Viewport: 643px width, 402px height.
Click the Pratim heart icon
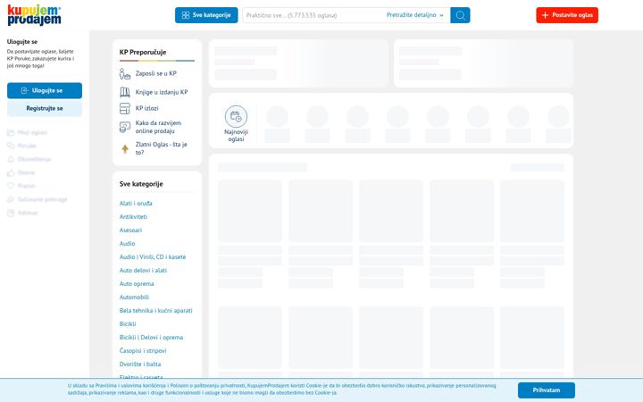(11, 186)
